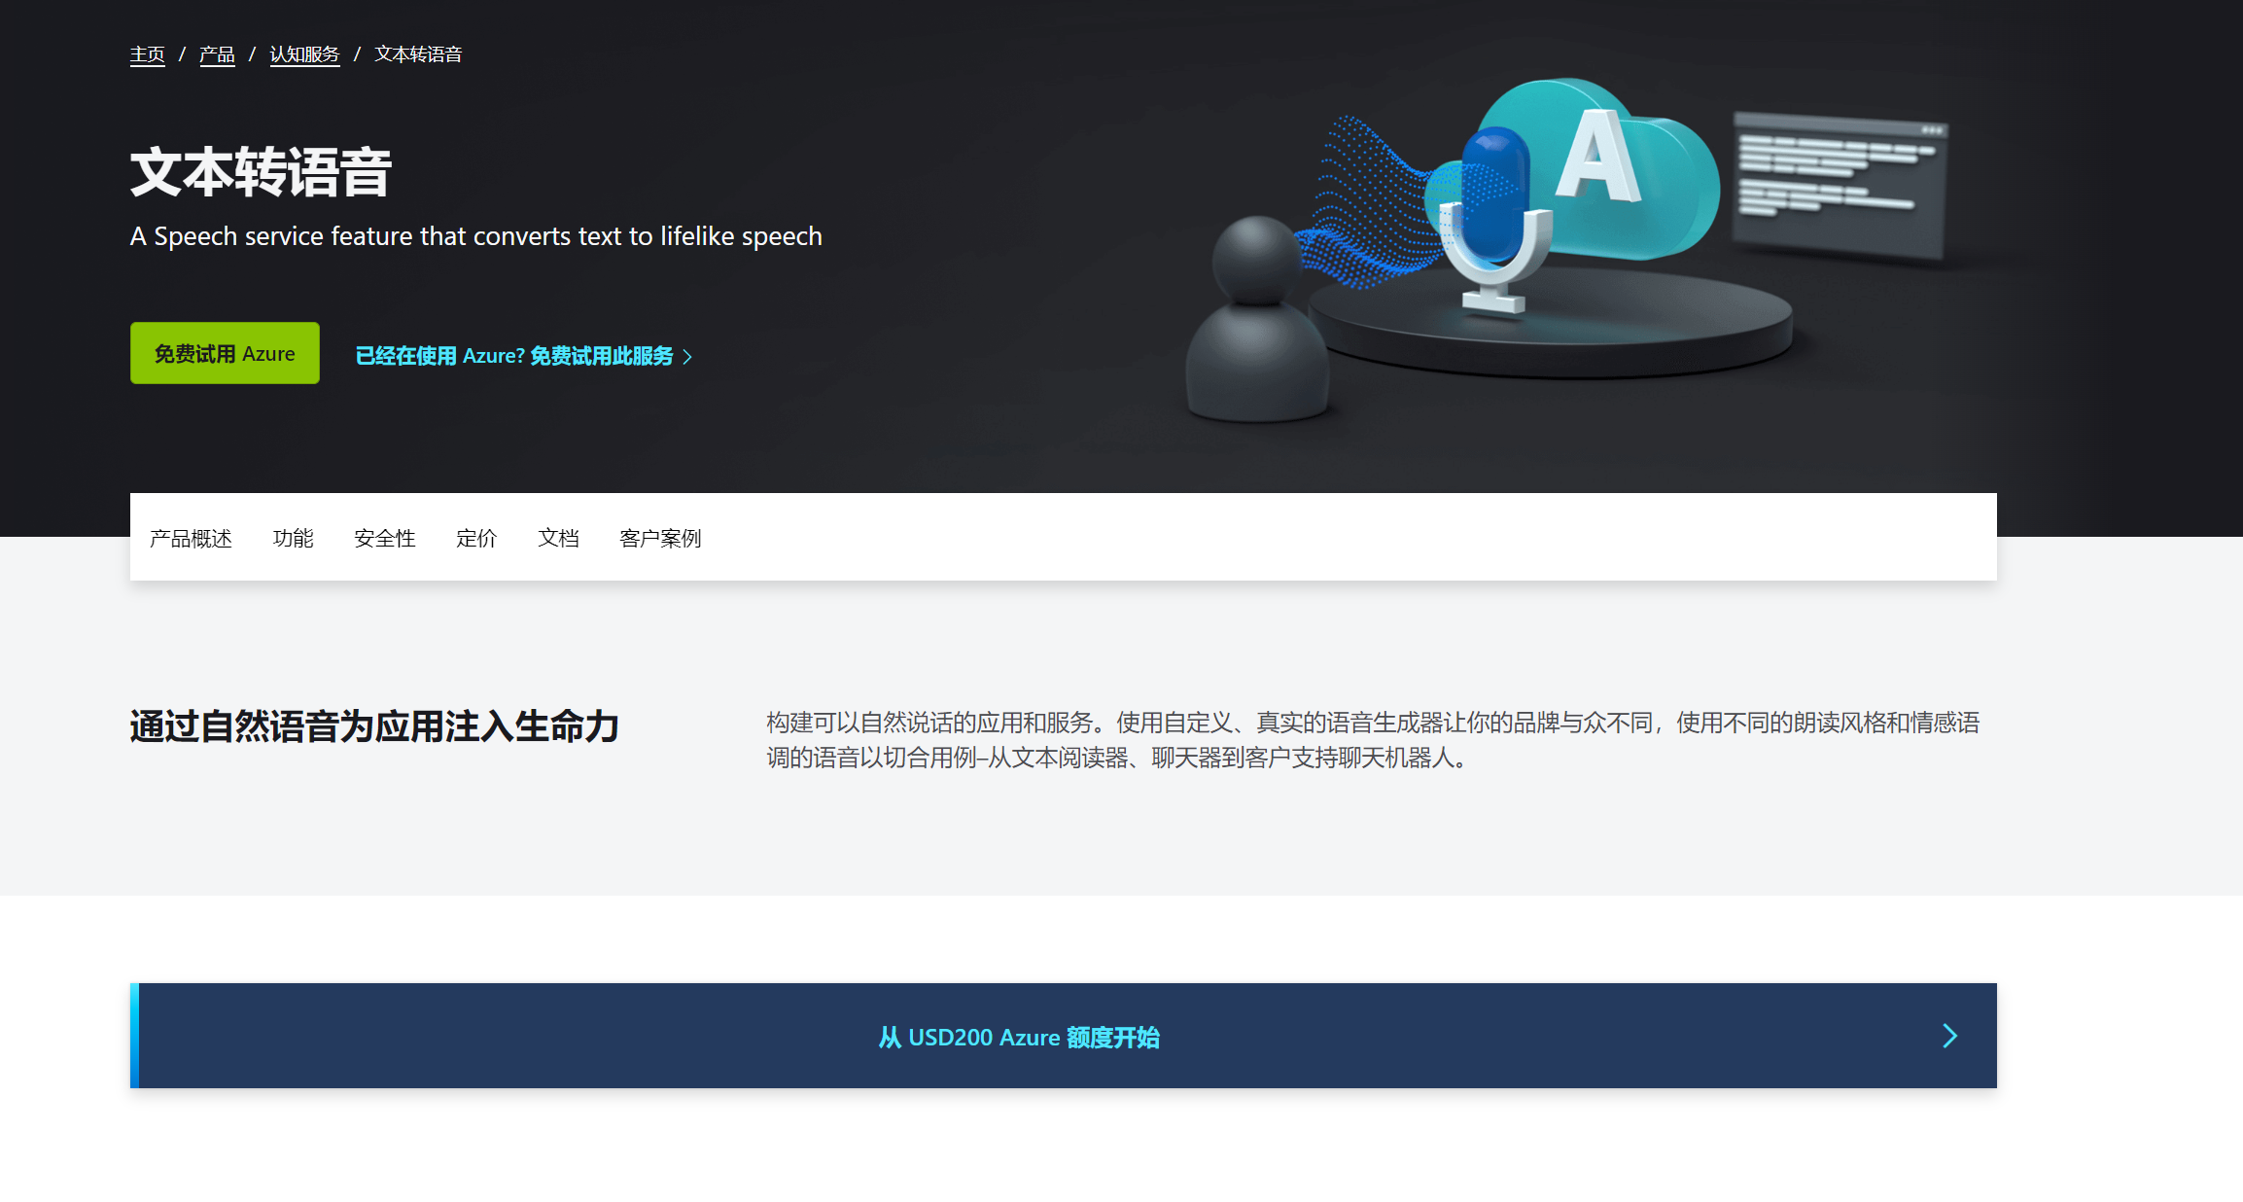The width and height of the screenshot is (2243, 1202).
Task: Open the 文档 tab
Action: coord(558,538)
